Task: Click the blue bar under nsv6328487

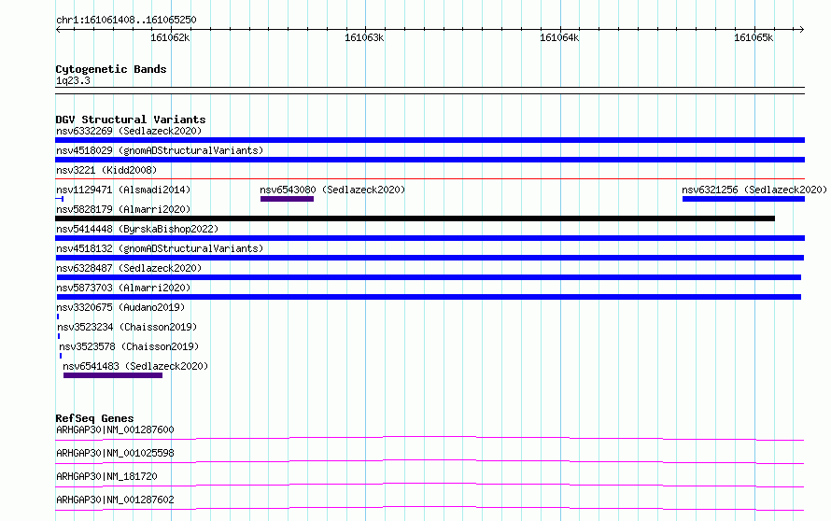Action: coord(429,277)
